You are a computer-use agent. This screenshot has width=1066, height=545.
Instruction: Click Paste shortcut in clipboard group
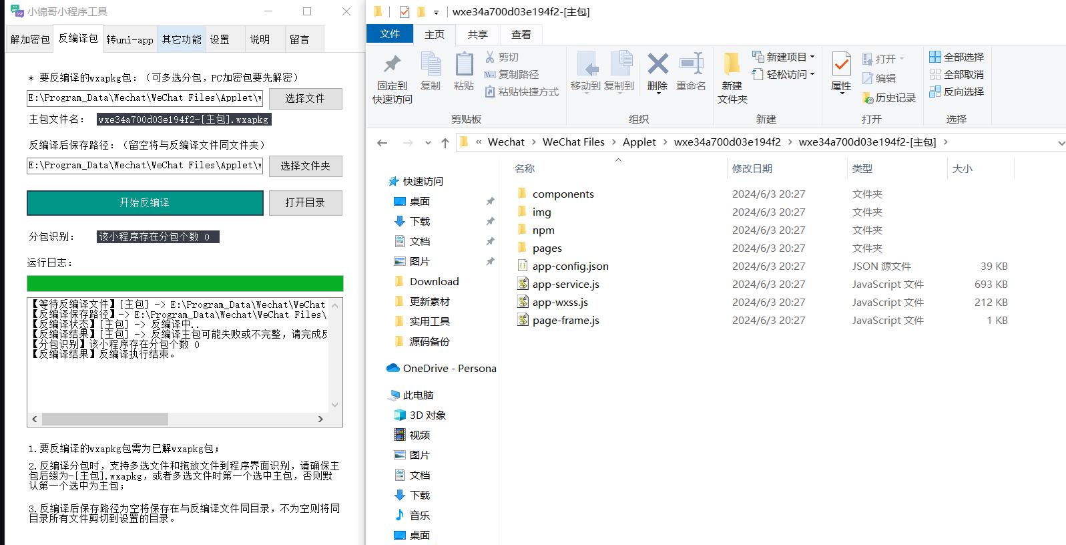521,92
